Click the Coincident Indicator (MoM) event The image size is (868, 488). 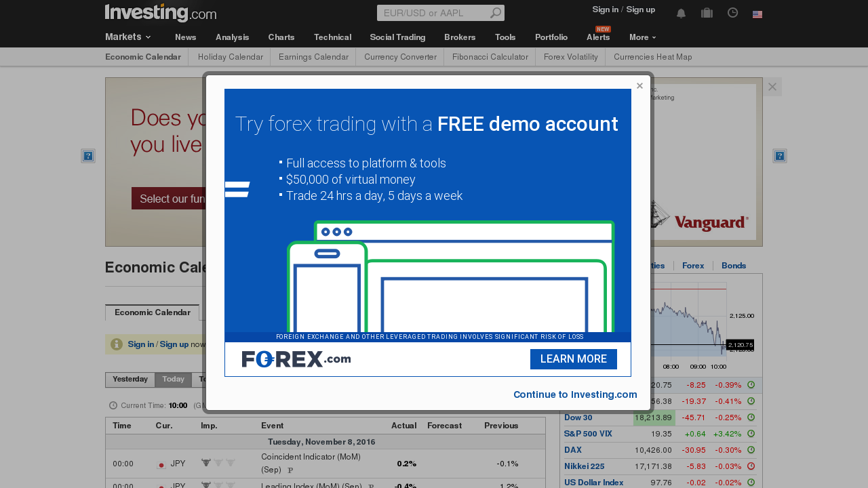click(311, 464)
